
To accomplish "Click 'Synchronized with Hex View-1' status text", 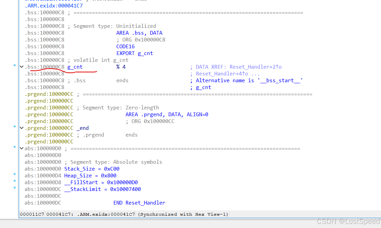I will coord(183,214).
